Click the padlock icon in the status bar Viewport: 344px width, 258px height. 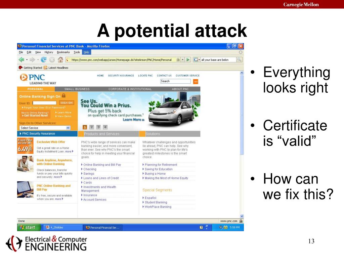pos(241,221)
